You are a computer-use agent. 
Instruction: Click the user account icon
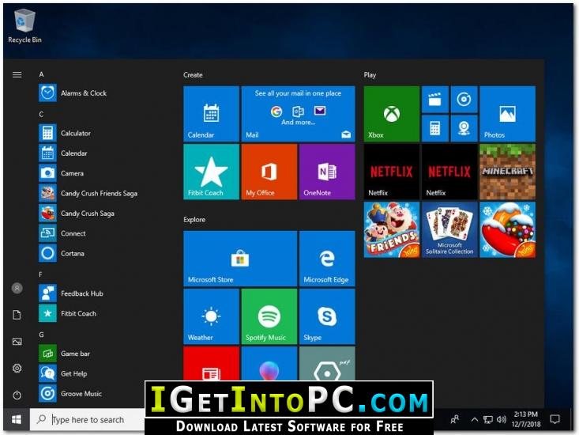point(17,288)
